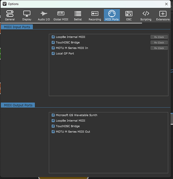This screenshot has width=173, height=179.
Task: Click the toolbar horizontal scrollbar
Action: click(x=71, y=23)
